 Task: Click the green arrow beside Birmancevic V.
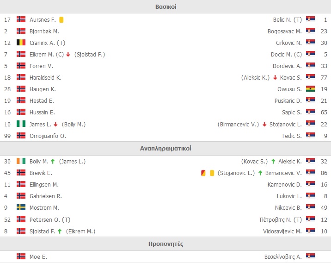[260, 173]
